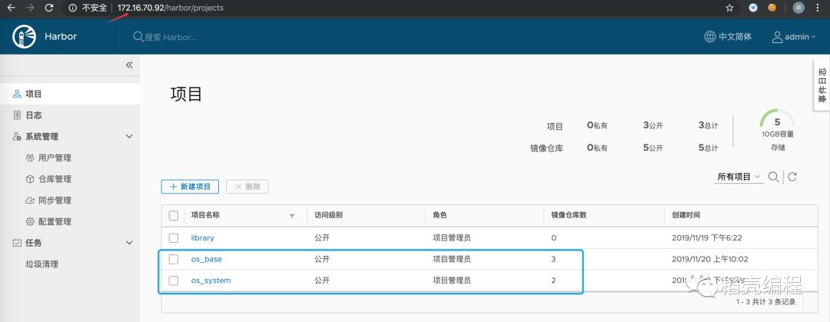This screenshot has width=830, height=322.
Task: Toggle the select-all header checkbox
Action: (174, 215)
